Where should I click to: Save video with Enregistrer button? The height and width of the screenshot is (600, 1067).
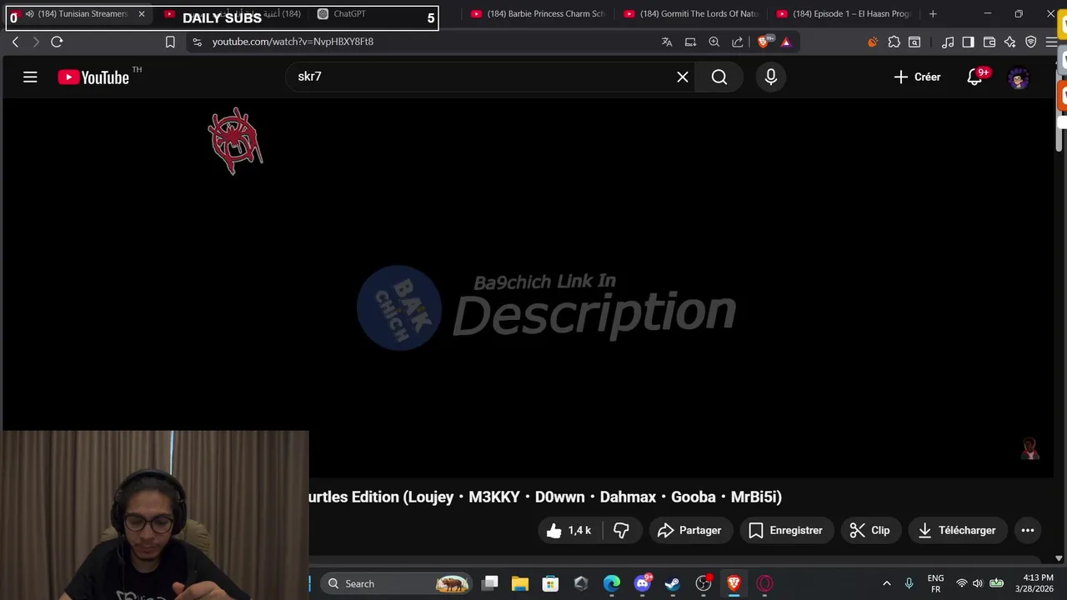pyautogui.click(x=786, y=530)
